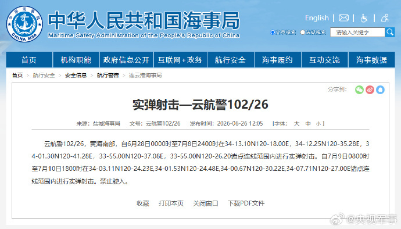401x229 pixels.
Task: Set font size to 中 (medium)
Action: 308,124
